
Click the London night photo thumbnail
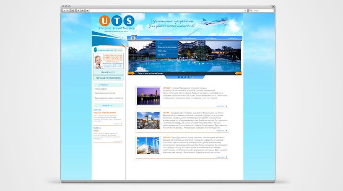[148, 96]
